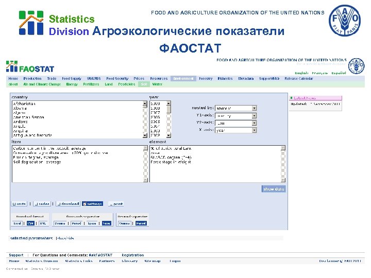Toggle the settings checkbox

coord(93,204)
